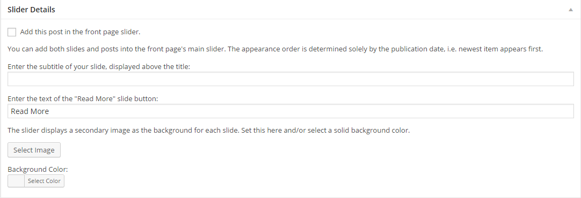The width and height of the screenshot is (581, 198).
Task: Click the Background Color label
Action: pyautogui.click(x=38, y=170)
